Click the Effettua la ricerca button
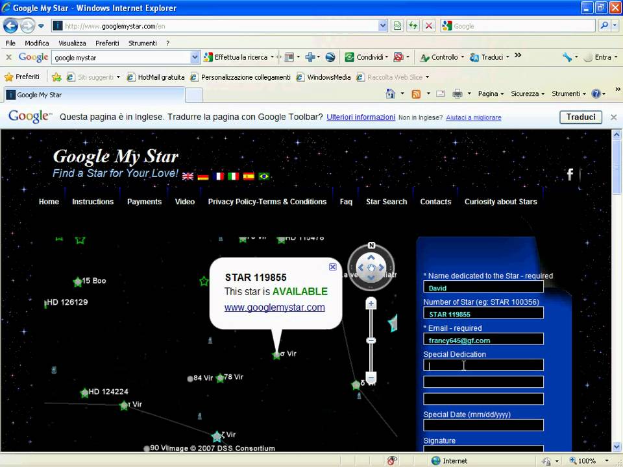This screenshot has width=623, height=467. pyautogui.click(x=236, y=57)
